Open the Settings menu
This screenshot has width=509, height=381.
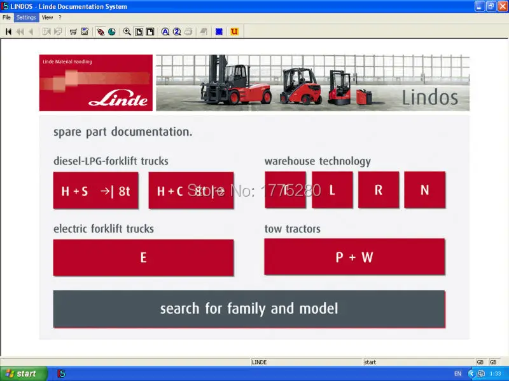point(26,17)
